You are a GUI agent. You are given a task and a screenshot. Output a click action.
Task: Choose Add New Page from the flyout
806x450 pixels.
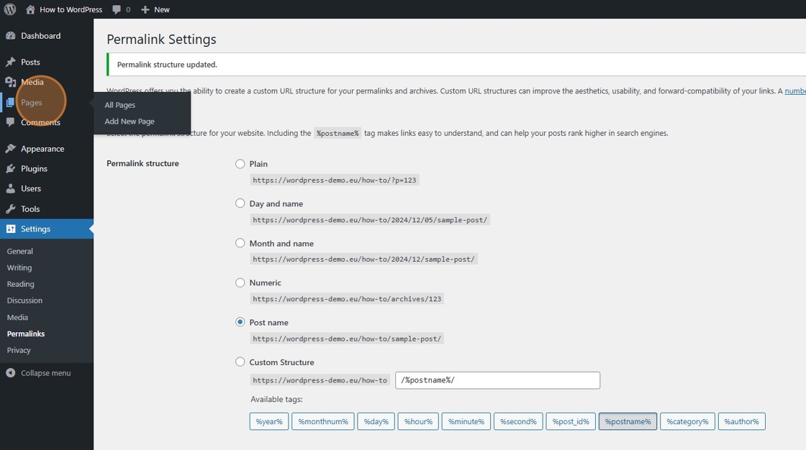pyautogui.click(x=130, y=121)
